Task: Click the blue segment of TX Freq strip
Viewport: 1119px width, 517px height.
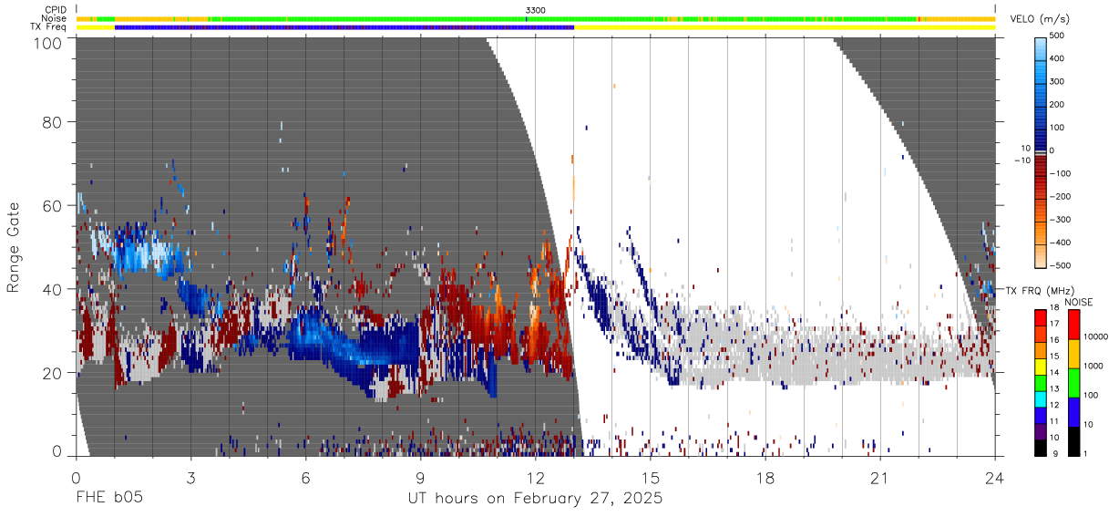Action: [x=344, y=27]
